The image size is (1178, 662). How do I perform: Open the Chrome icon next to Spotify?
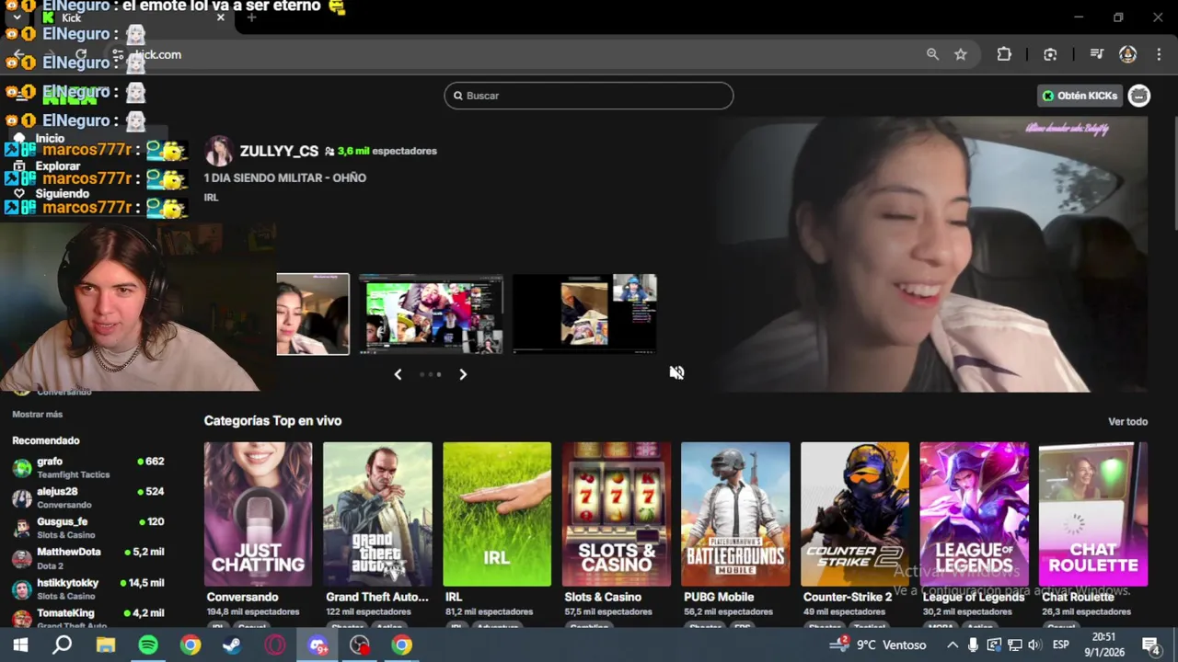point(191,645)
